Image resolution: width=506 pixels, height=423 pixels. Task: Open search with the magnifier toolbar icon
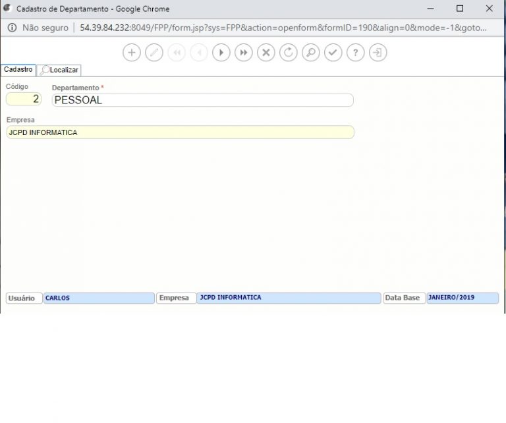(311, 53)
